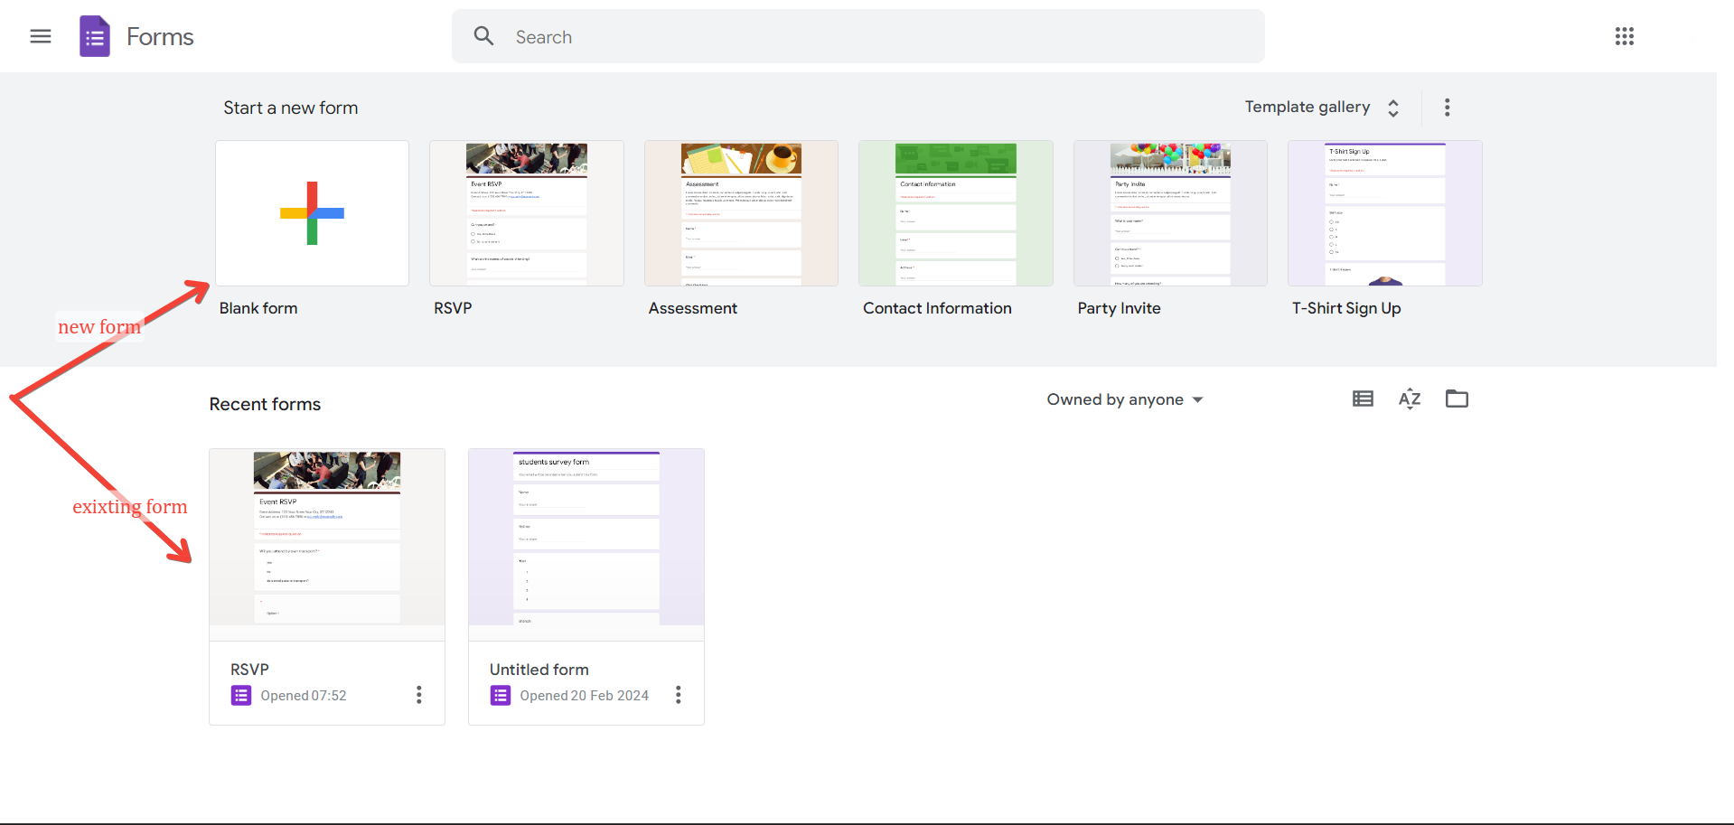Select the T-Shirt Sign Up template thumbnail
Screen dimensions: 1734x825
(1385, 213)
